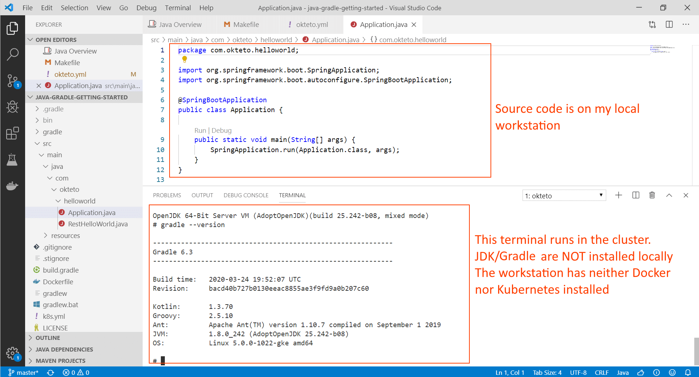This screenshot has height=377, width=699.
Task: Change encoding via UTF-8 indicator
Action: tap(578, 372)
